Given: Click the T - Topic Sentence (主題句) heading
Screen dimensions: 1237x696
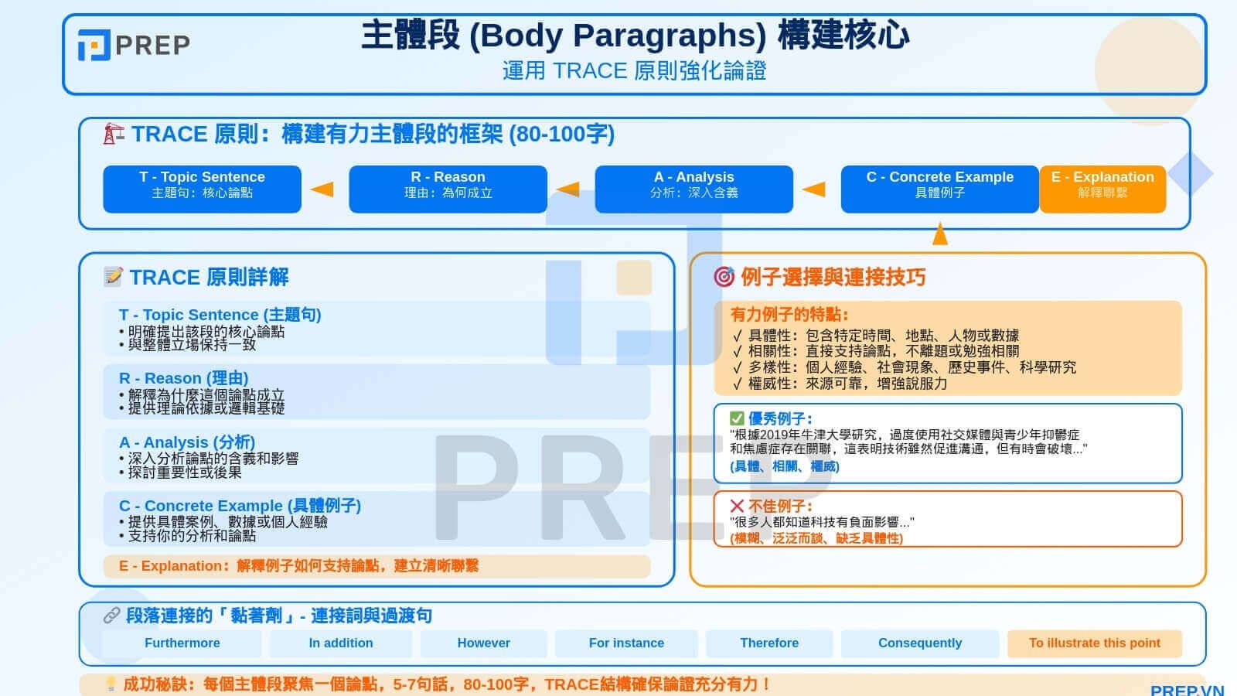Looking at the screenshot, I should [220, 315].
